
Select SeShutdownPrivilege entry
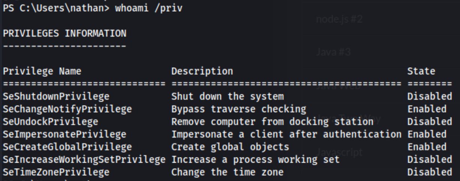point(56,96)
